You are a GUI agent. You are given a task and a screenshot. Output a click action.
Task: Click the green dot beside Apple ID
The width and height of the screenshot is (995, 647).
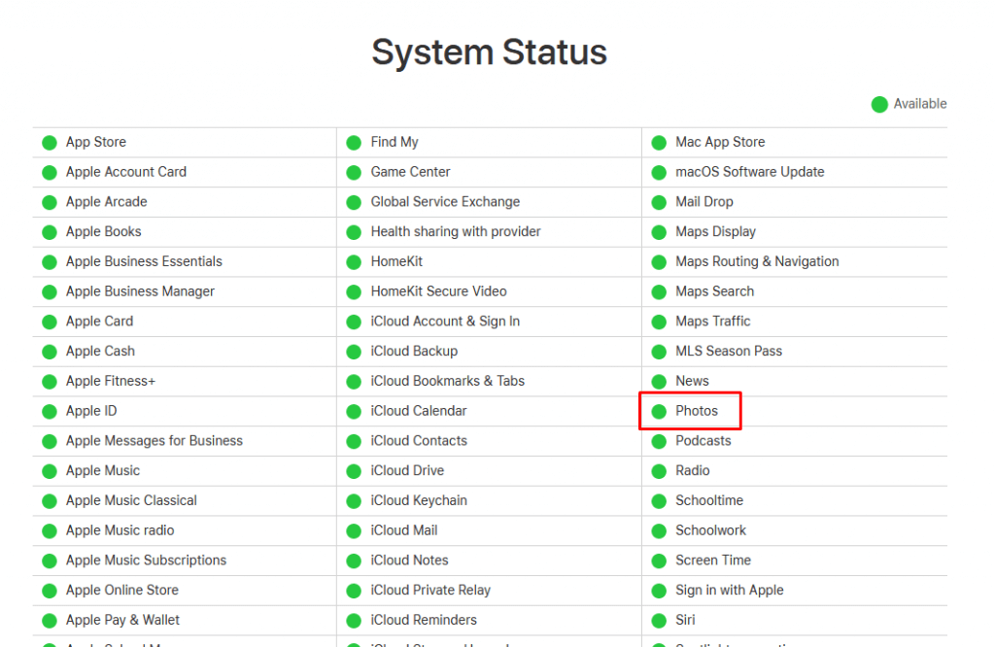(50, 411)
